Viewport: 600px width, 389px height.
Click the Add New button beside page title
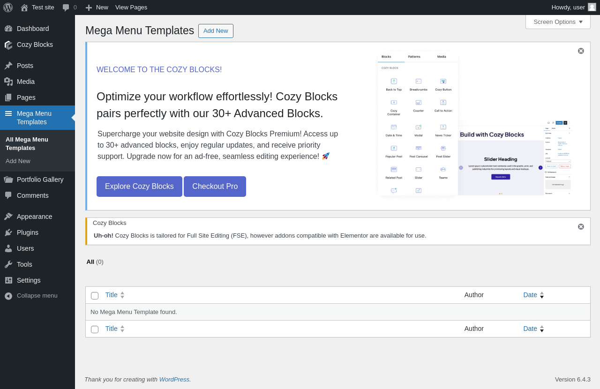(216, 31)
